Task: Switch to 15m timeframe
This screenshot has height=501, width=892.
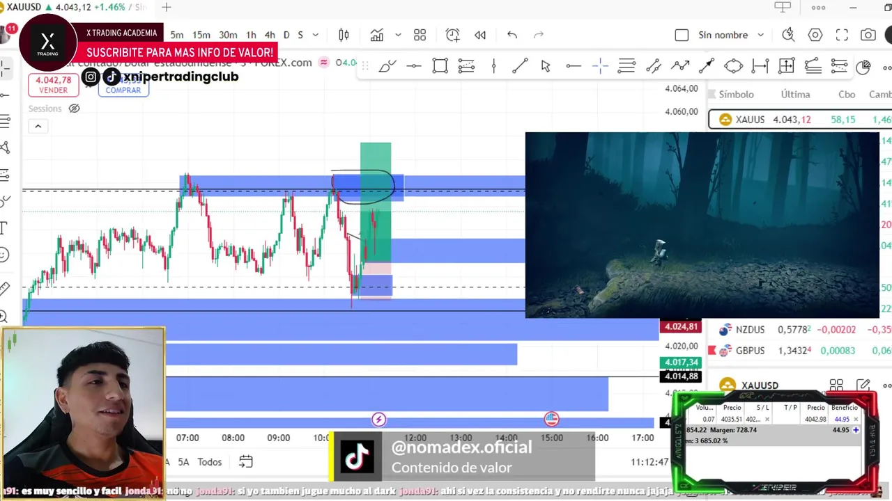Action: click(201, 35)
